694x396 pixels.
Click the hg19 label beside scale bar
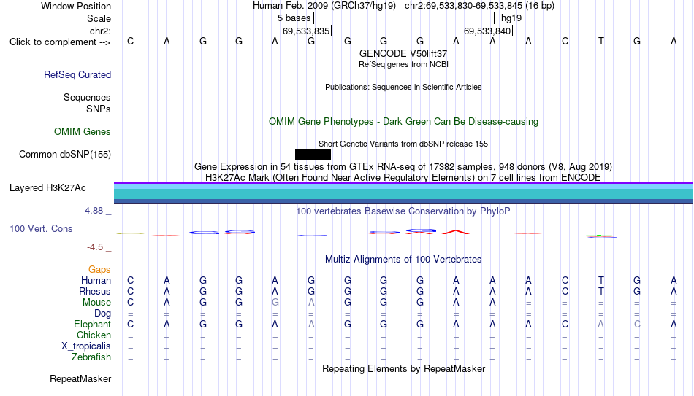point(511,18)
